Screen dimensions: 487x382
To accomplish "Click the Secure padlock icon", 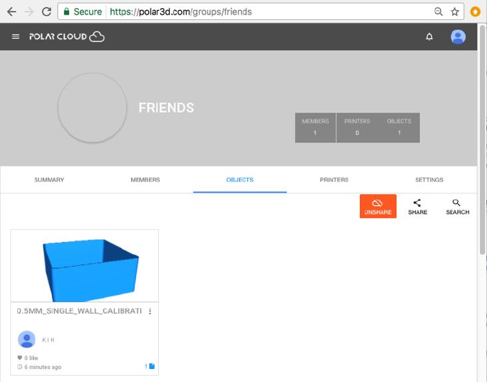I will click(66, 12).
